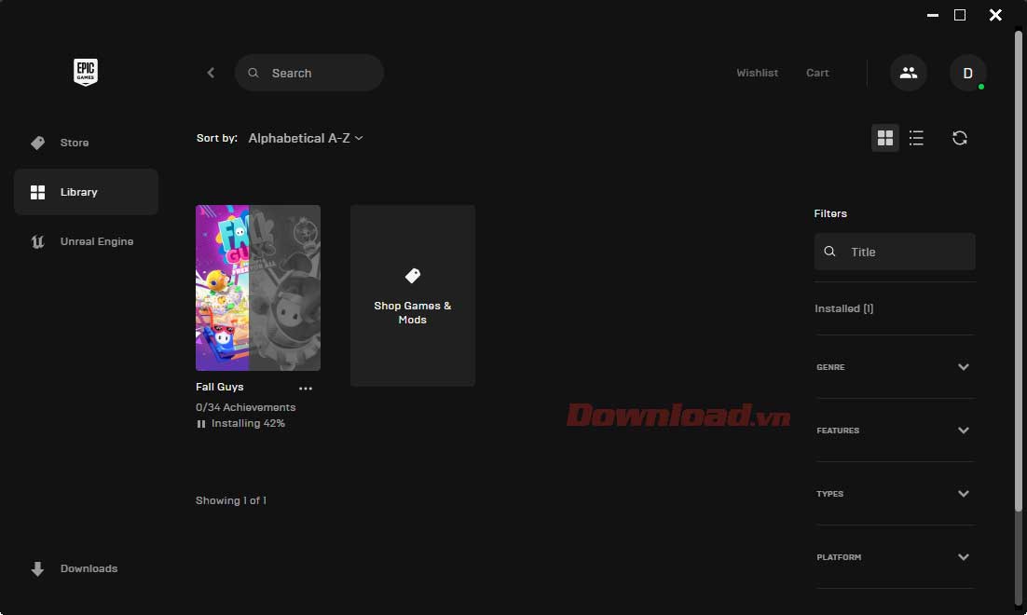The height and width of the screenshot is (615, 1027).
Task: Open the Fall Guys game thumbnail
Action: pyautogui.click(x=258, y=288)
